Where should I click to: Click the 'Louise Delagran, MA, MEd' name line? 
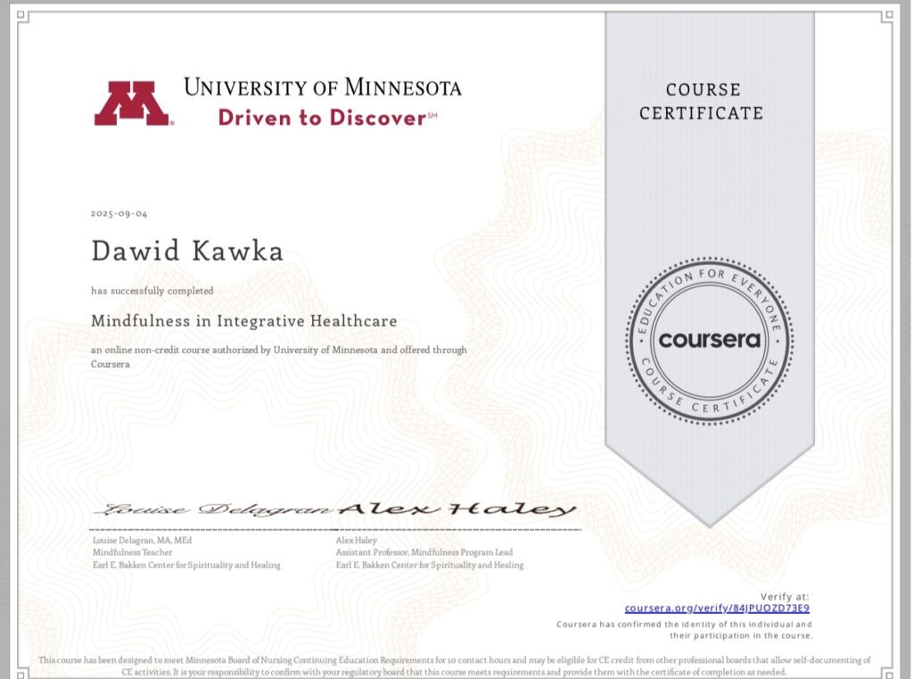pos(142,541)
